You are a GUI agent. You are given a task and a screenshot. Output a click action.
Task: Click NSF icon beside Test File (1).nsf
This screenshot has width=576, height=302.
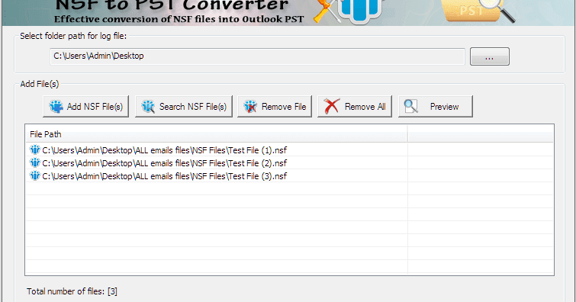tap(35, 149)
